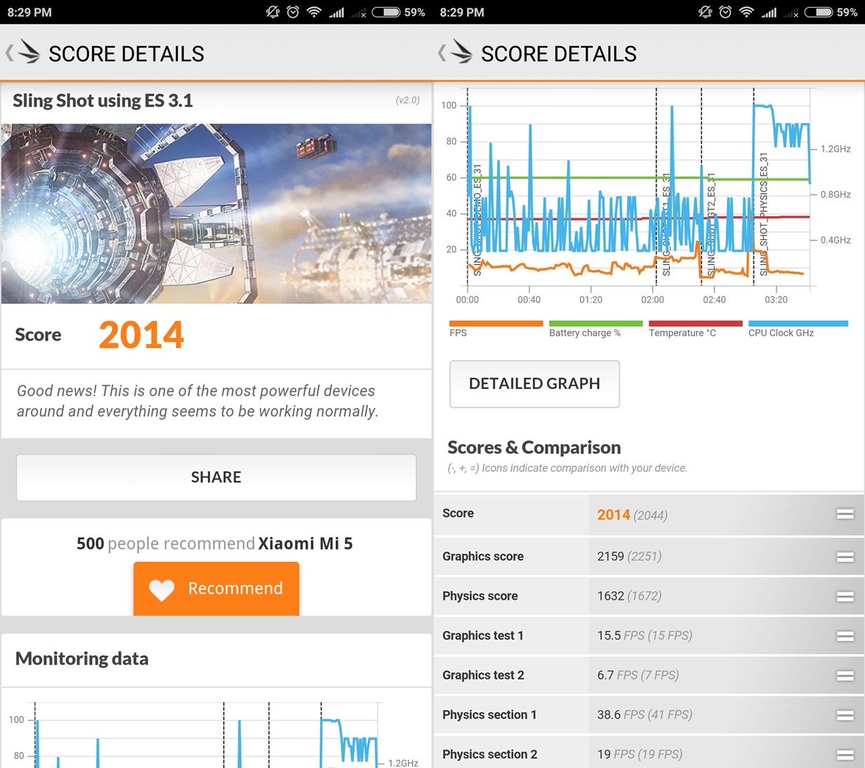865x768 pixels.
Task: Tap the 2159 (2251) Graphics score value
Action: (629, 557)
